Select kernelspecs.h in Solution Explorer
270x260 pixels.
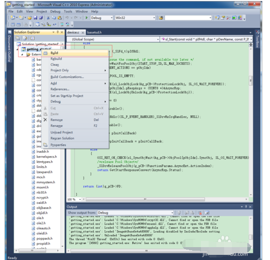coord(47,157)
